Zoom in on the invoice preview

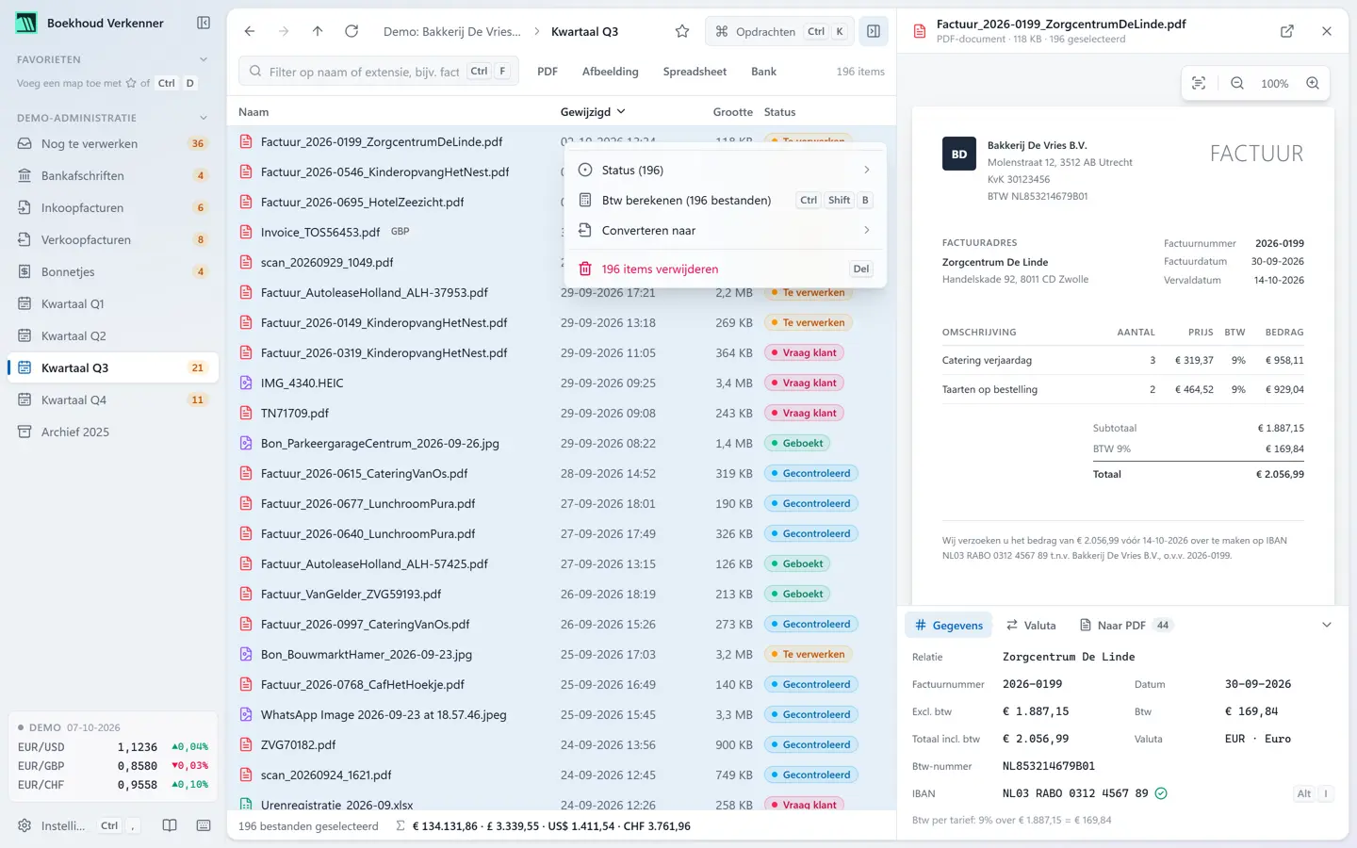[x=1313, y=83]
